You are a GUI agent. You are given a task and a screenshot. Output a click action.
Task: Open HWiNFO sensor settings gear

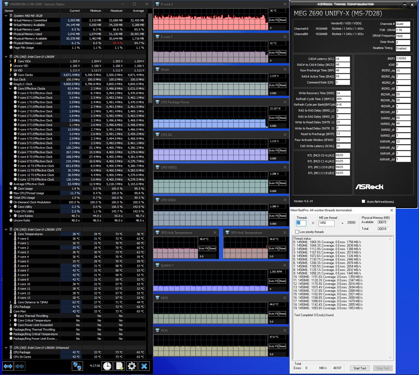(x=132, y=366)
